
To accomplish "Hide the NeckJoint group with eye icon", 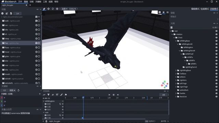I will pyautogui.click(x=216, y=96).
